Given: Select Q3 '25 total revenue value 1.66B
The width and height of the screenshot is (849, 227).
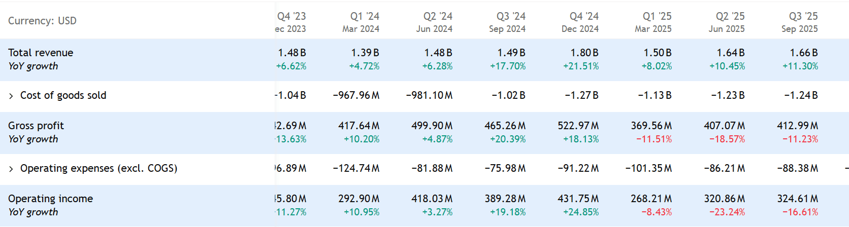Looking at the screenshot, I should (x=804, y=53).
